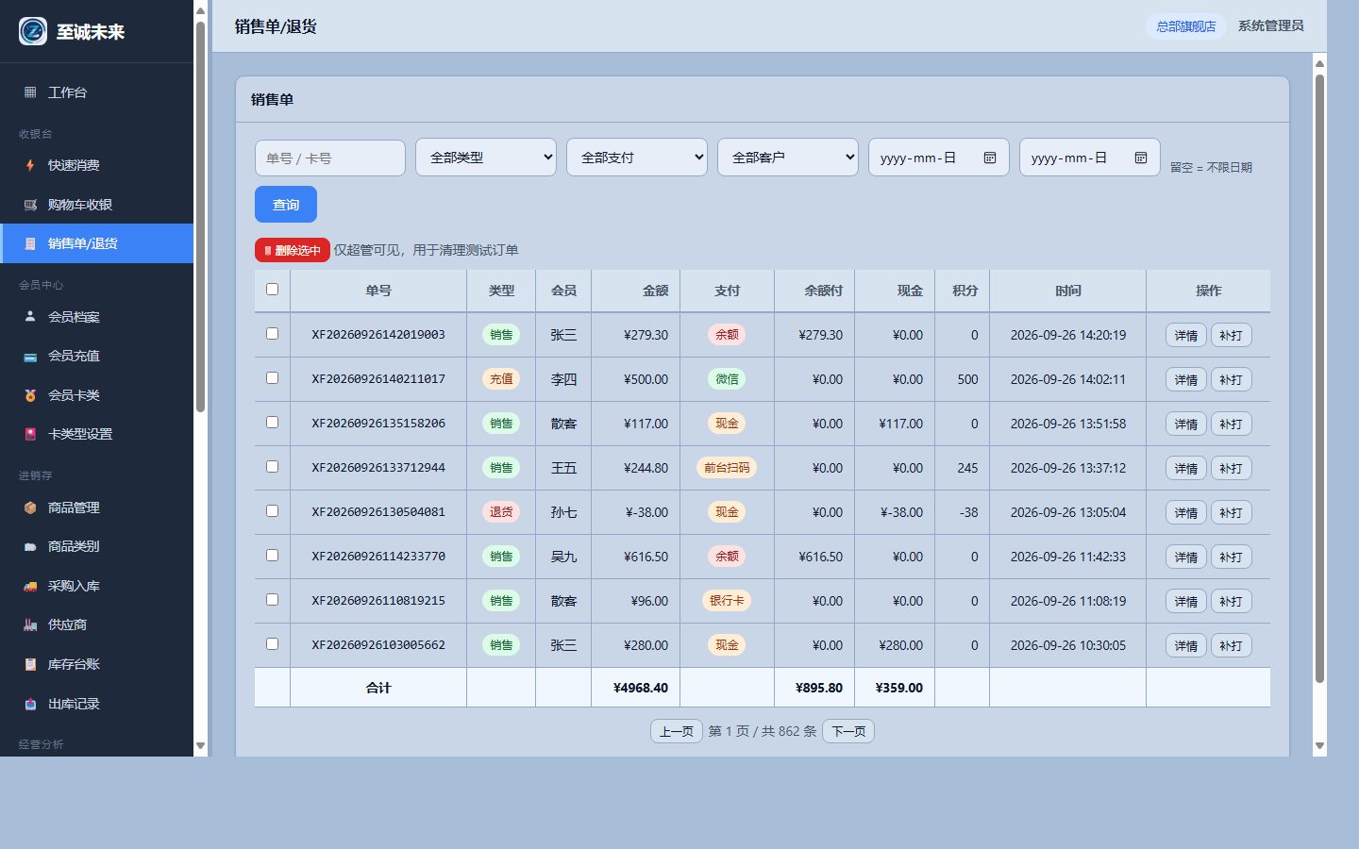Click sidebar scrollbar down arrow

click(x=200, y=745)
